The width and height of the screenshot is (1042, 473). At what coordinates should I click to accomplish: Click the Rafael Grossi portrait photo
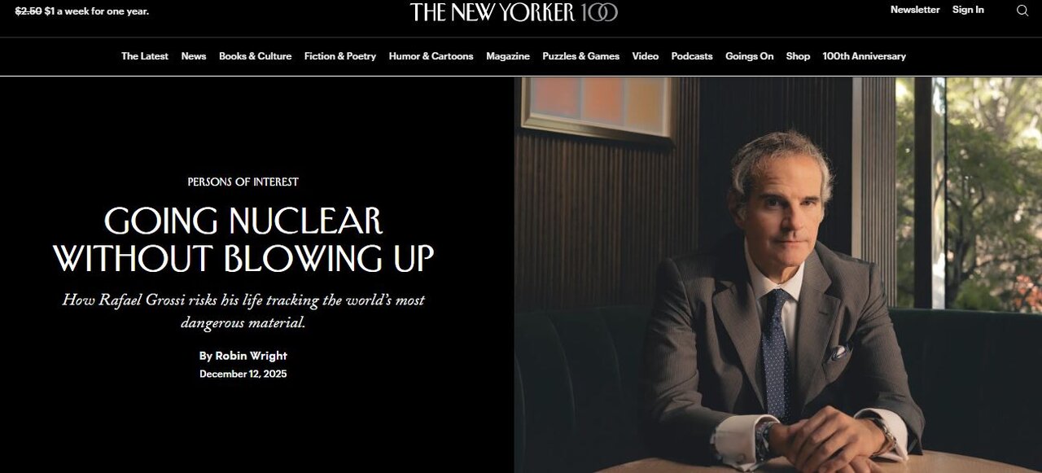(x=777, y=275)
